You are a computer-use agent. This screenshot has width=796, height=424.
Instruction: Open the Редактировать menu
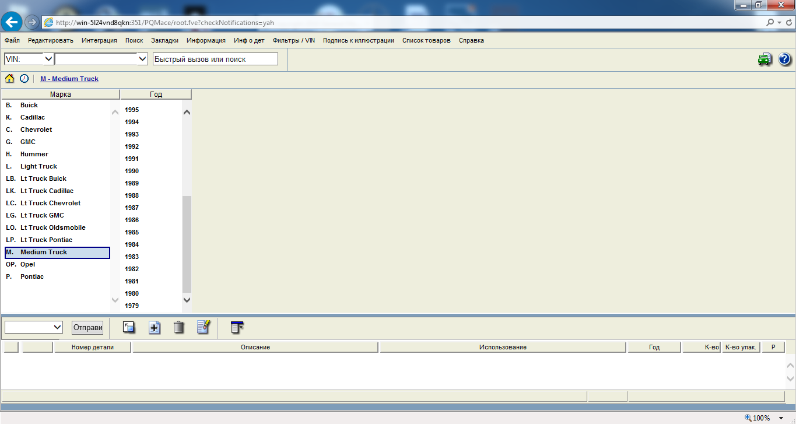(x=51, y=40)
